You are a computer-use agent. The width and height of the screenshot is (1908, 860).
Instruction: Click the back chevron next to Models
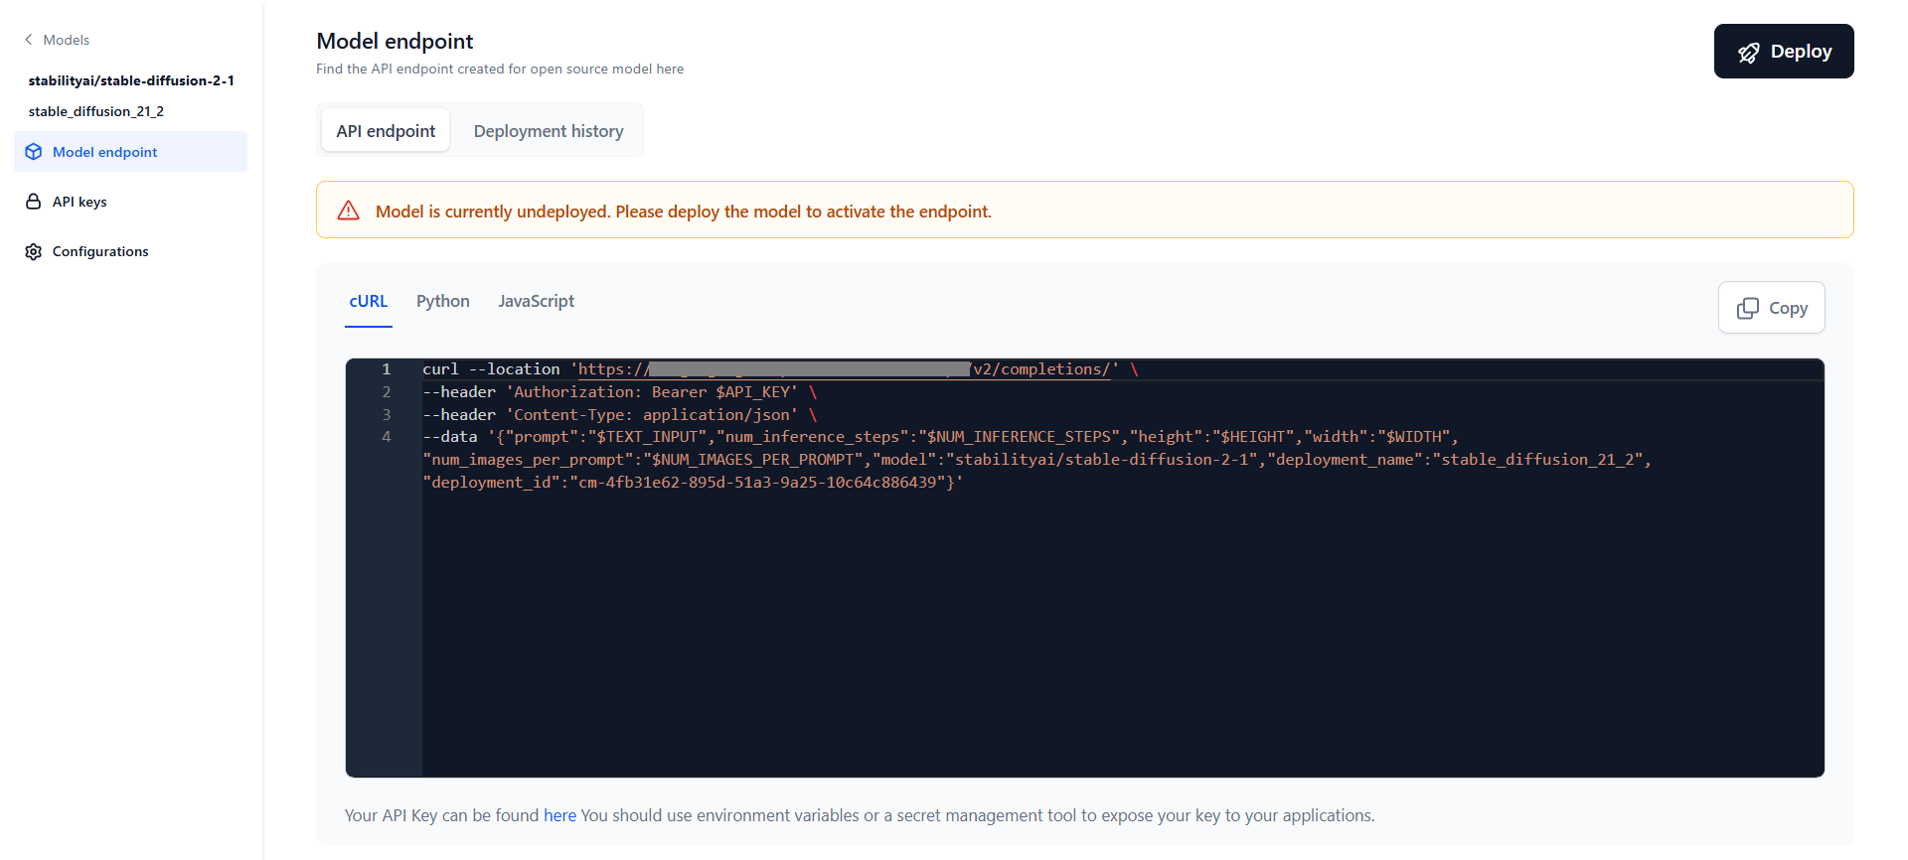(x=29, y=40)
